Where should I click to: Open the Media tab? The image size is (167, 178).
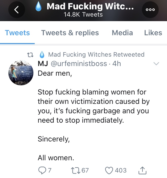[x=122, y=33]
